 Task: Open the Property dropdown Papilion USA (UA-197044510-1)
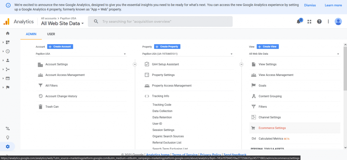(188, 54)
